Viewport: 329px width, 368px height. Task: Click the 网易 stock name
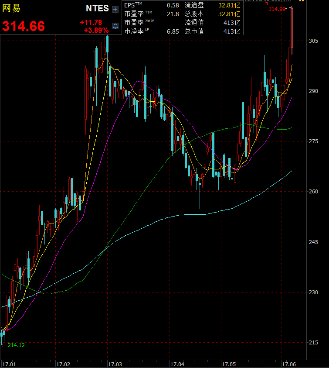(x=11, y=8)
